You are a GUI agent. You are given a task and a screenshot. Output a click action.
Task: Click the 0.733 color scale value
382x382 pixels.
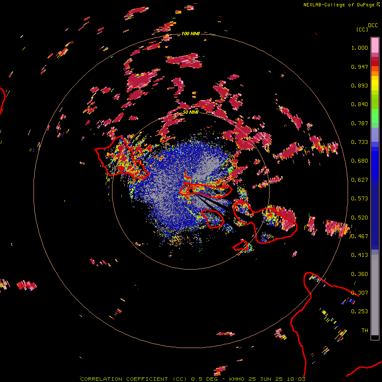[360, 142]
